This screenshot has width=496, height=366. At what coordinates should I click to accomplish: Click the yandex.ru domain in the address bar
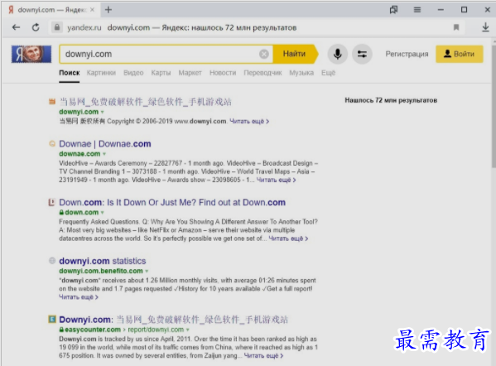tap(84, 27)
